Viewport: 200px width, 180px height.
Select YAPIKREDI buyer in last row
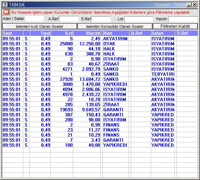115,145
